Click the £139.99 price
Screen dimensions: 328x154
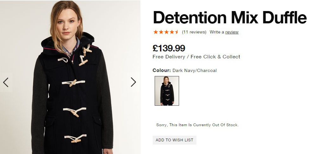[x=169, y=48]
